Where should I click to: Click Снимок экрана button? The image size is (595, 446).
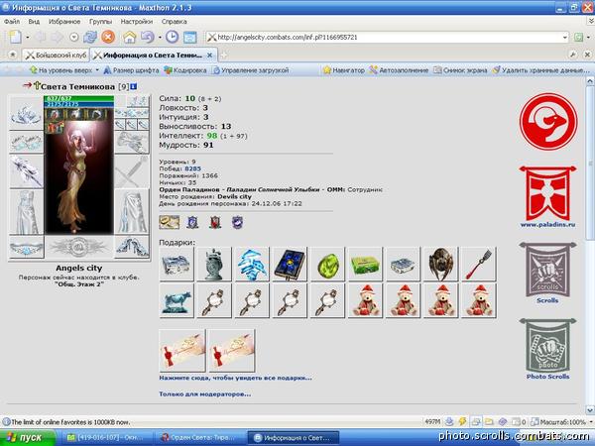click(460, 70)
